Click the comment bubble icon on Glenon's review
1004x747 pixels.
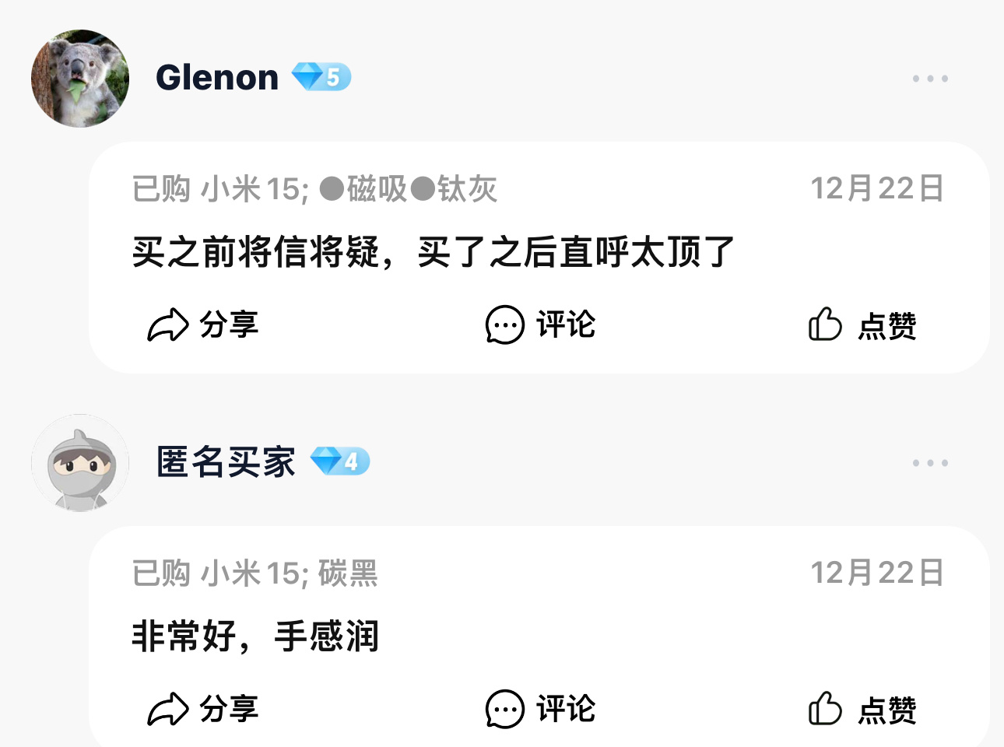[x=505, y=324]
